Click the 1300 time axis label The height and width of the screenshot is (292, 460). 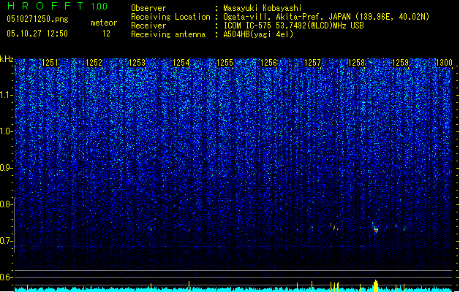pyautogui.click(x=444, y=63)
